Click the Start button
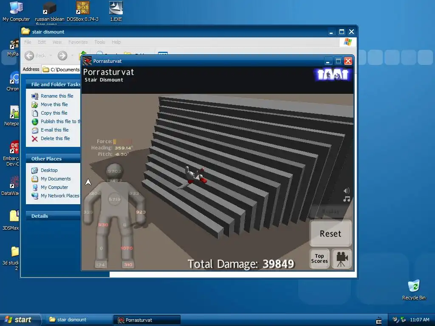Screen dimensions: 435x326 point(20,320)
